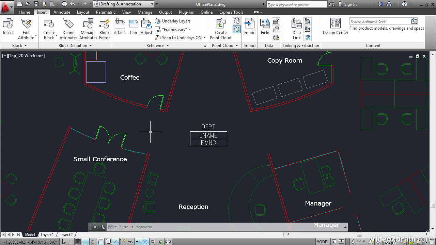Switch to Layout1 tab

click(x=47, y=235)
